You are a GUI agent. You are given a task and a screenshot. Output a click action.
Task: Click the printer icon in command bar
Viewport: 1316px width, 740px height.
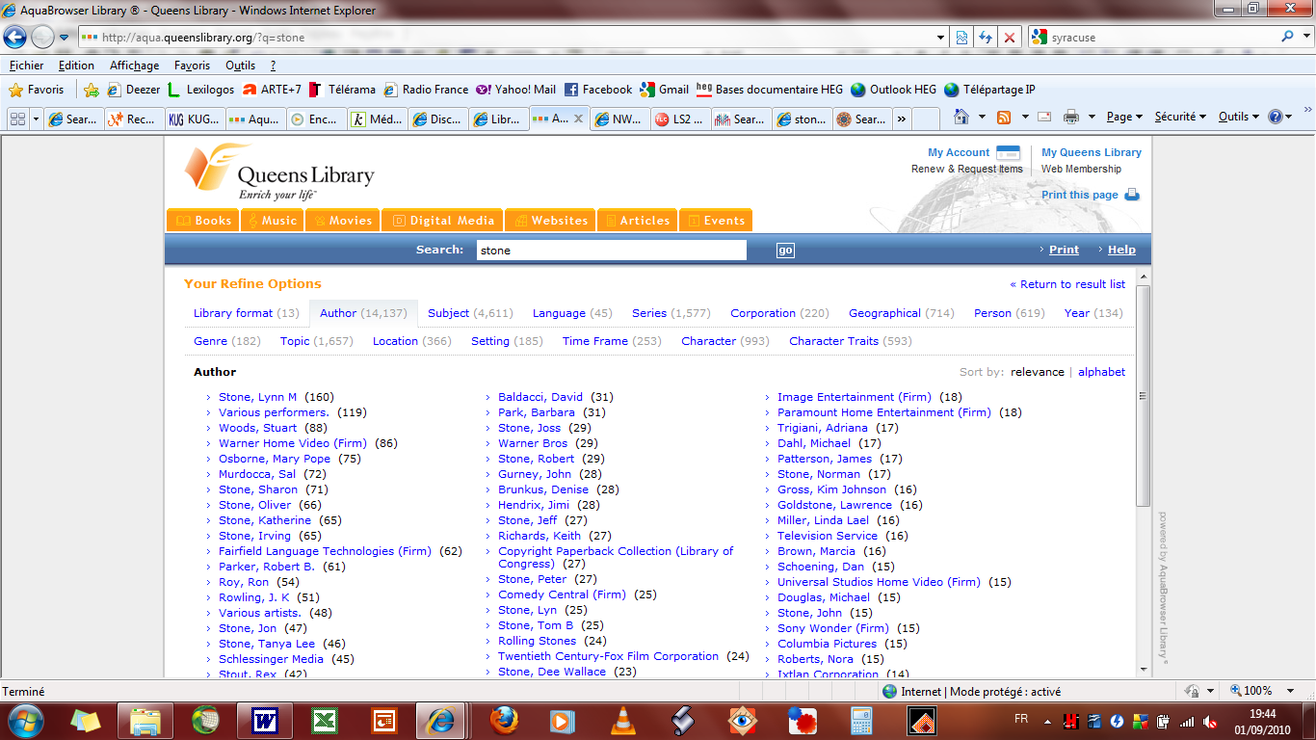[x=1070, y=117]
